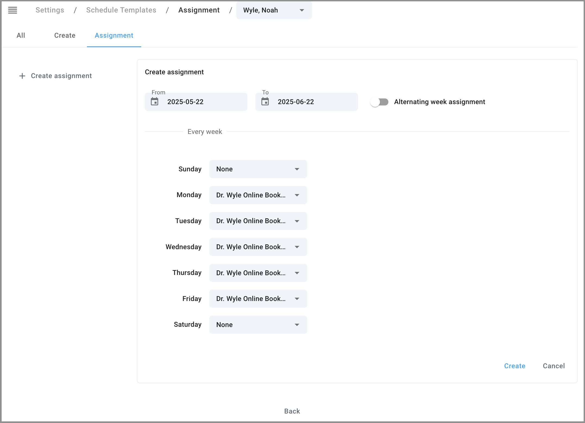Open the Wyle, Noah provider dropdown
The width and height of the screenshot is (585, 423).
[x=274, y=10]
